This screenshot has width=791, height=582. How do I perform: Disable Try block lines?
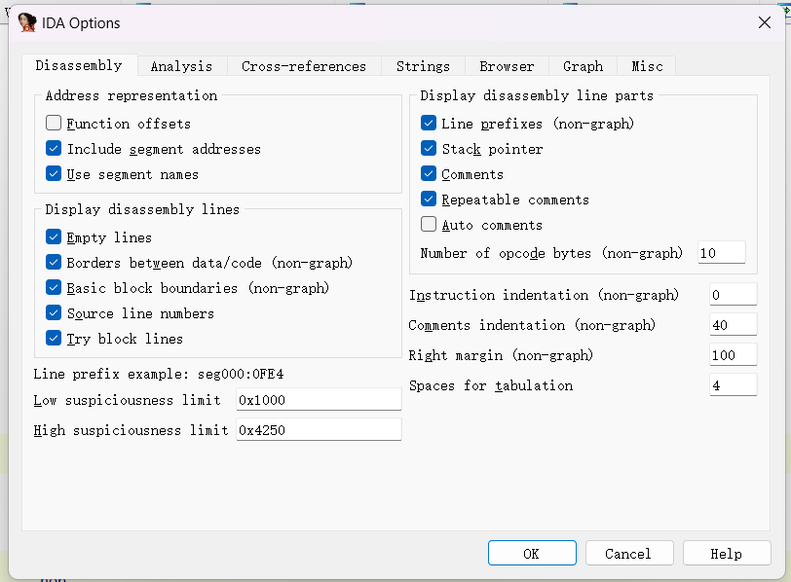54,339
